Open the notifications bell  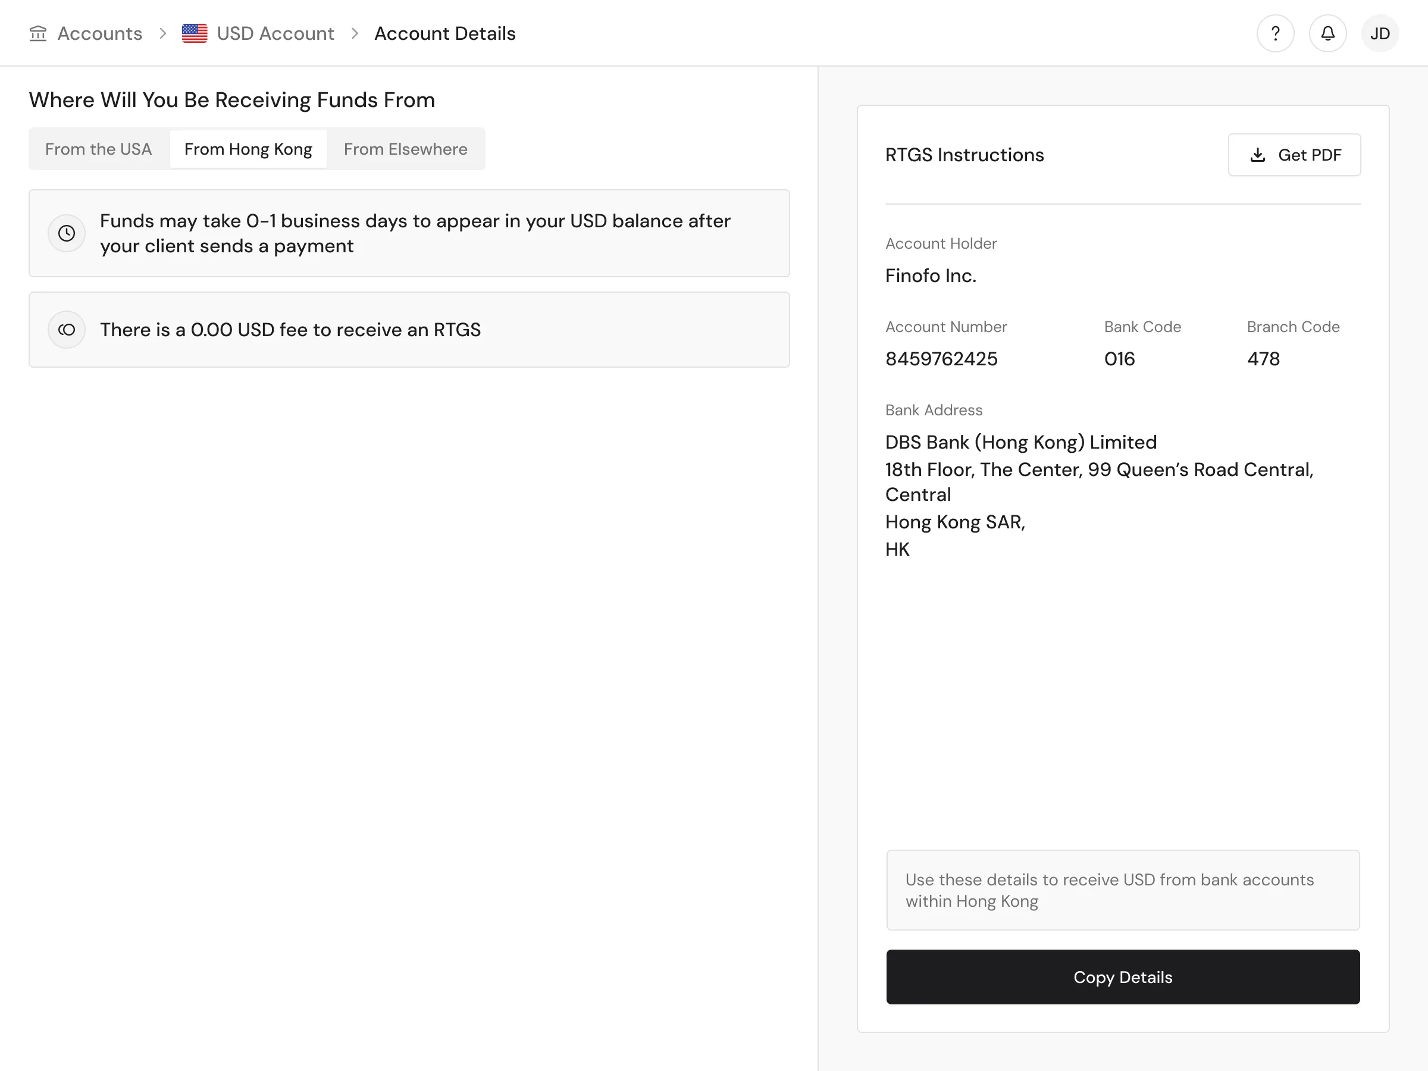click(x=1327, y=33)
